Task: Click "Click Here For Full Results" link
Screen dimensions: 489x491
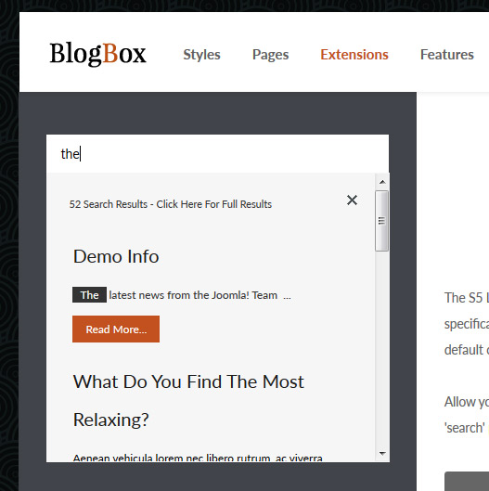Action: tap(213, 204)
